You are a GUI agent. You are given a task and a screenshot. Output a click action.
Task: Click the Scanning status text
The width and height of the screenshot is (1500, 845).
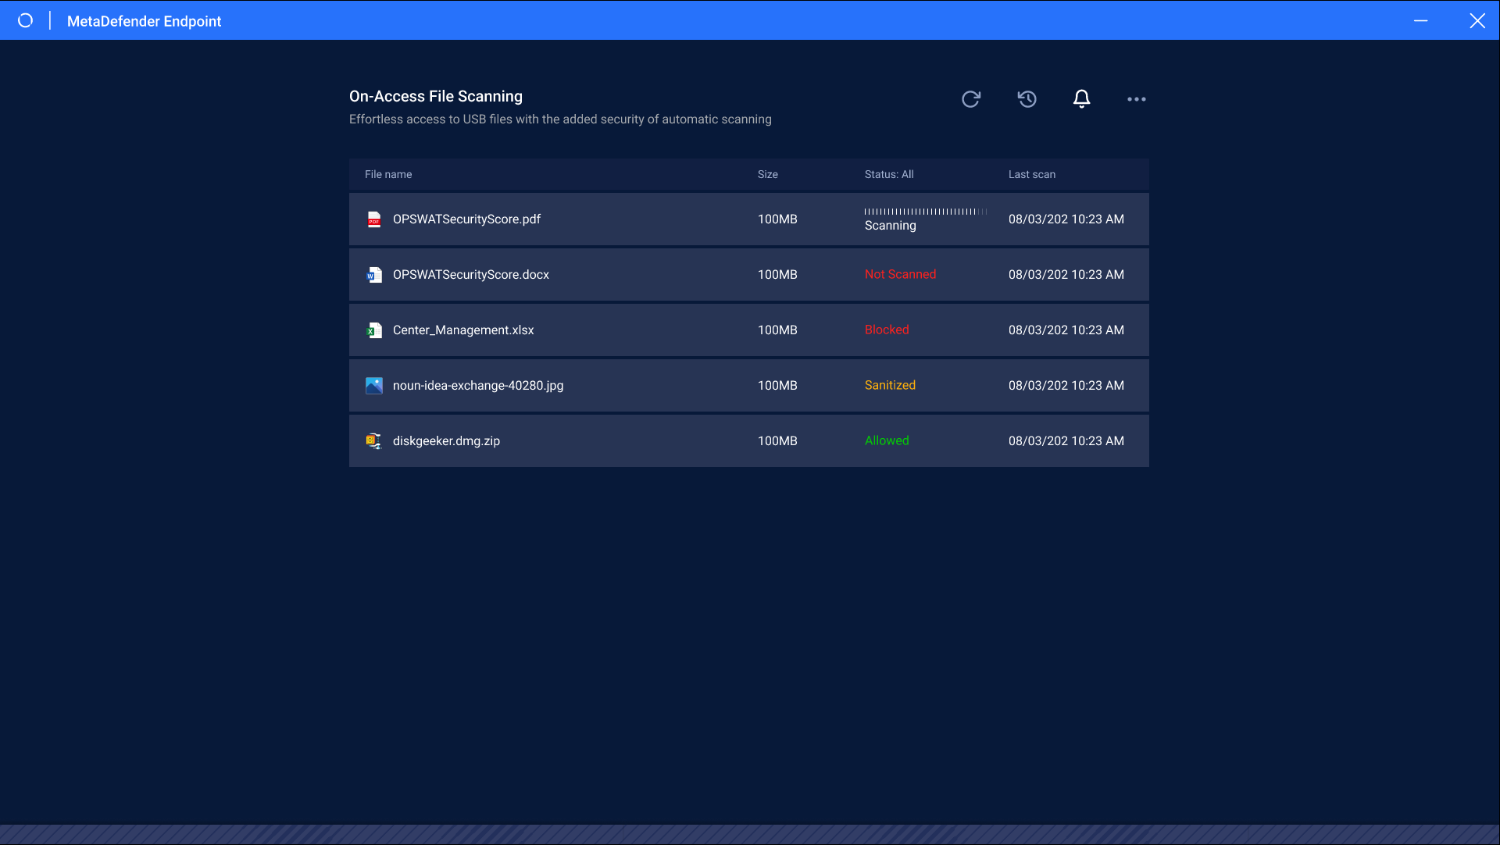(x=891, y=226)
